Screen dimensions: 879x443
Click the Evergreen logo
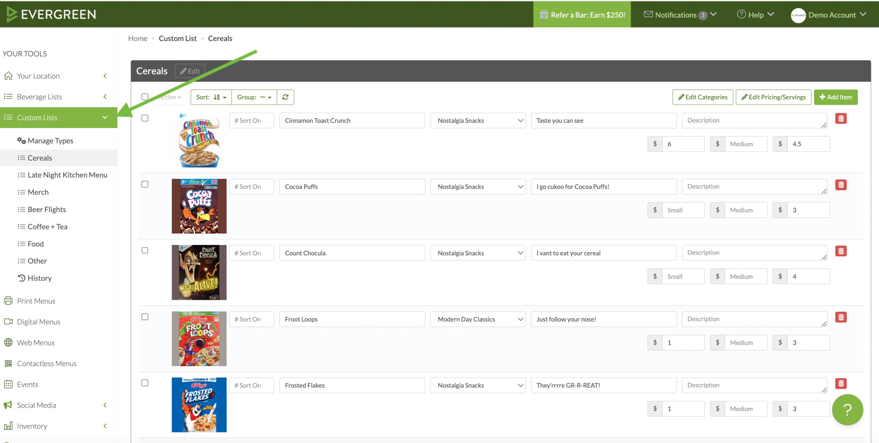(x=52, y=14)
